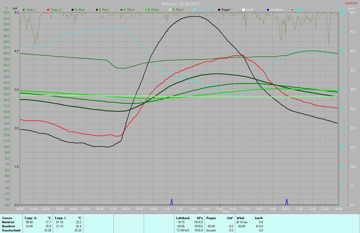Select the 'Regen*' legend label

click(226, 10)
